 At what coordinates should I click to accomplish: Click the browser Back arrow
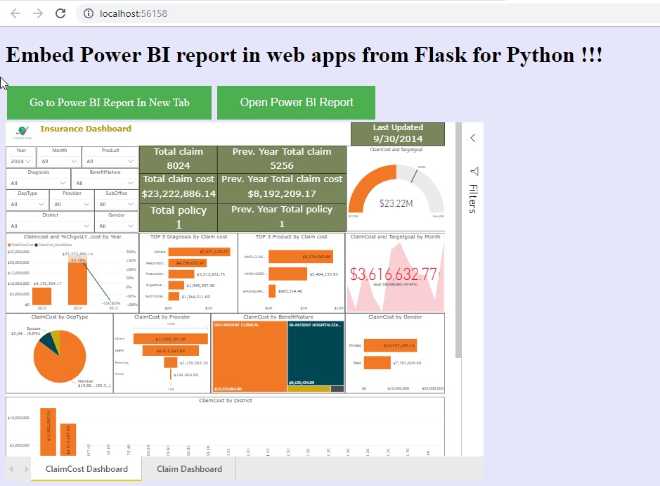click(15, 13)
